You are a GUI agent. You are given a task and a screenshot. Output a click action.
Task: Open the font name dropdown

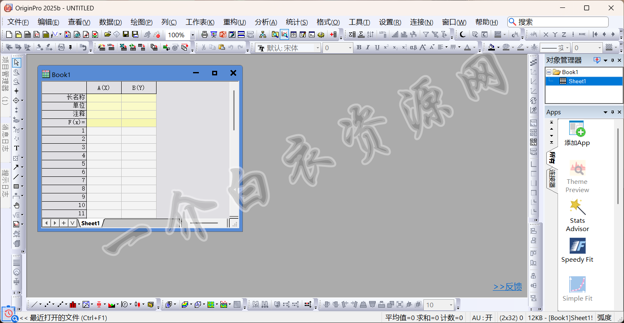coord(318,48)
